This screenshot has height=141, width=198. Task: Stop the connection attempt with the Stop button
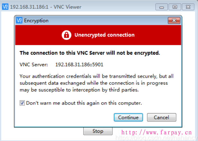click(x=98, y=131)
